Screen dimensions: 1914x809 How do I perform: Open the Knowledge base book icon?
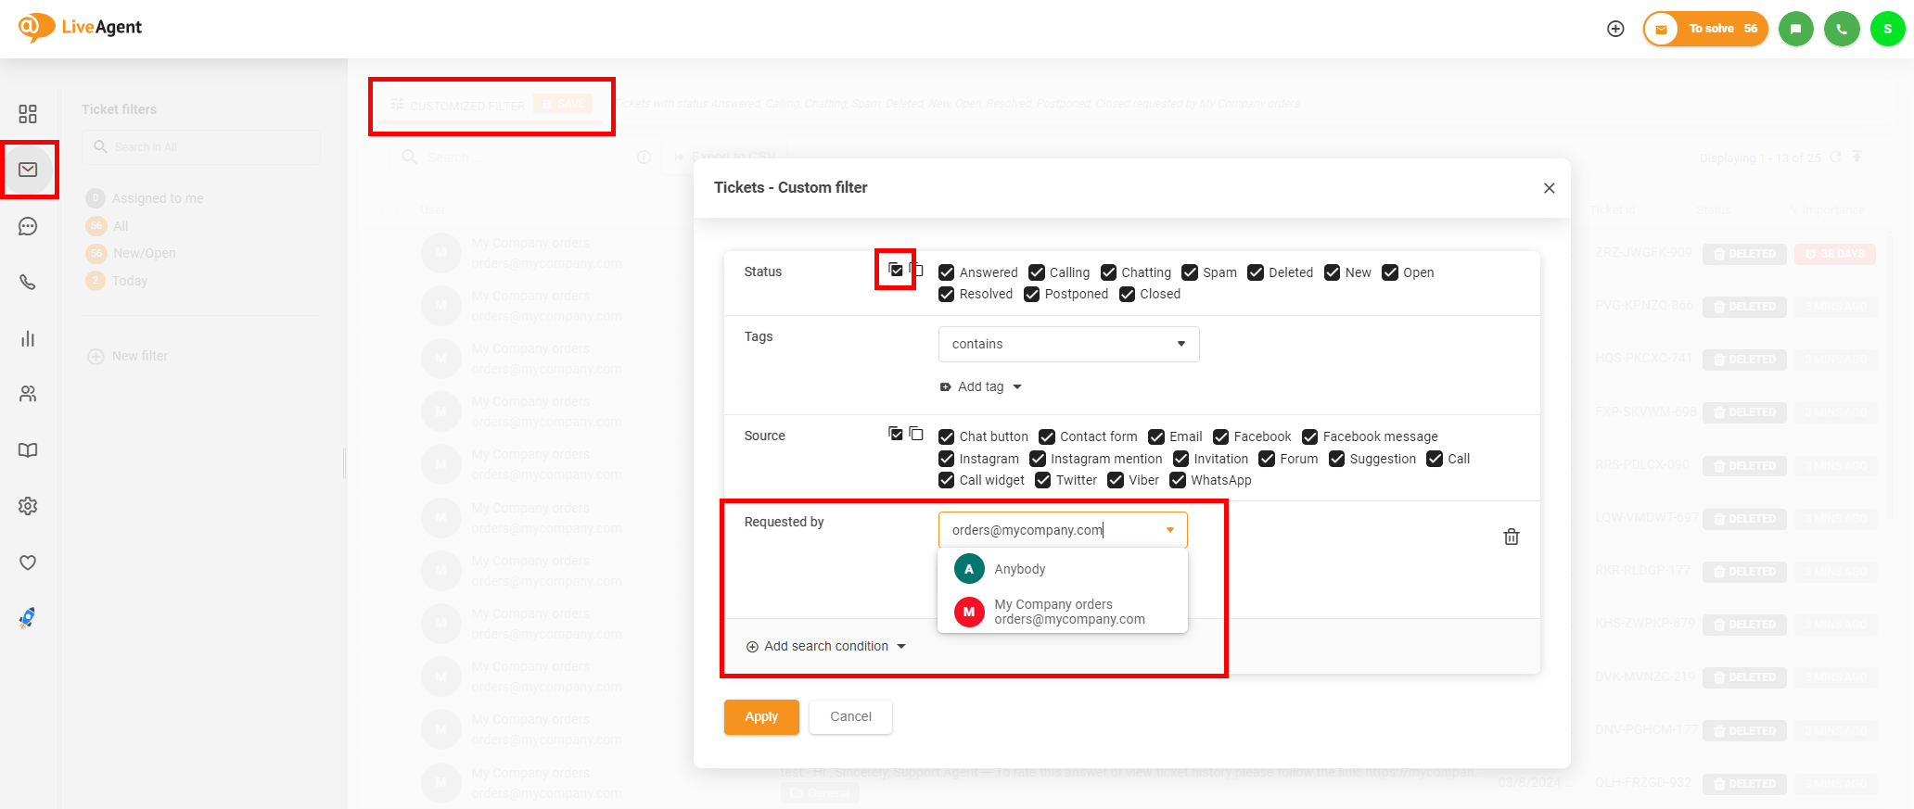click(x=28, y=450)
